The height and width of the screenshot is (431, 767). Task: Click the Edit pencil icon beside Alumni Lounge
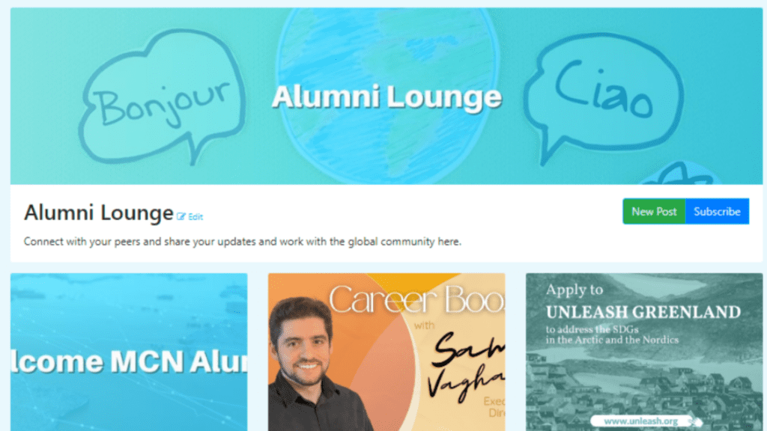click(x=181, y=216)
